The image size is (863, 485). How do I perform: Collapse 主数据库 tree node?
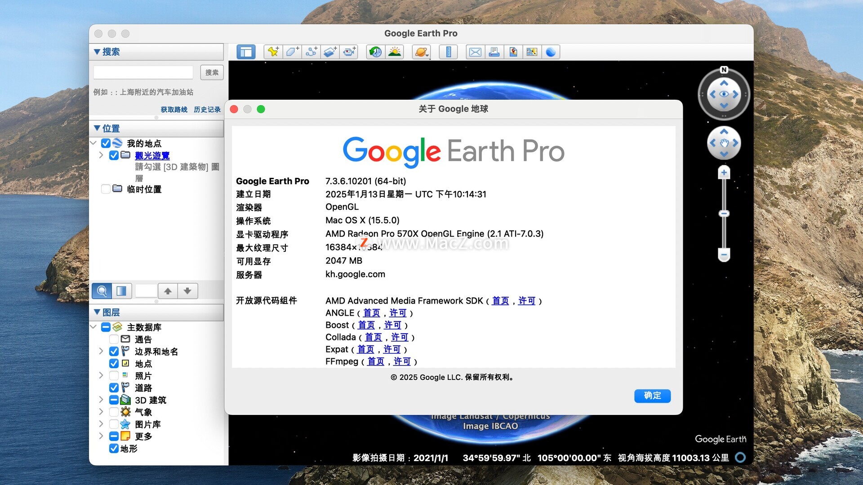(x=93, y=327)
